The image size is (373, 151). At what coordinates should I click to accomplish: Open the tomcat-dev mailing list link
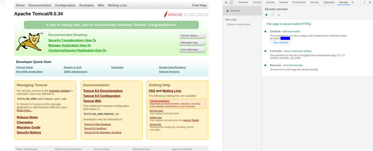155,124
